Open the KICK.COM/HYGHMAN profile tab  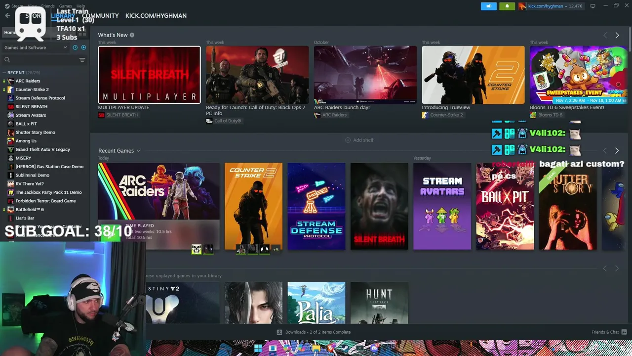click(x=156, y=15)
